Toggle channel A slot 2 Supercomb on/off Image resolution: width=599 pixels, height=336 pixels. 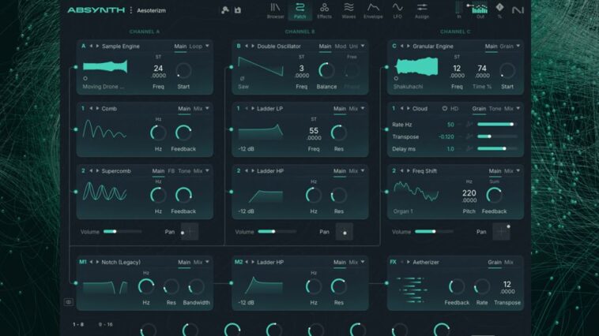pos(83,171)
